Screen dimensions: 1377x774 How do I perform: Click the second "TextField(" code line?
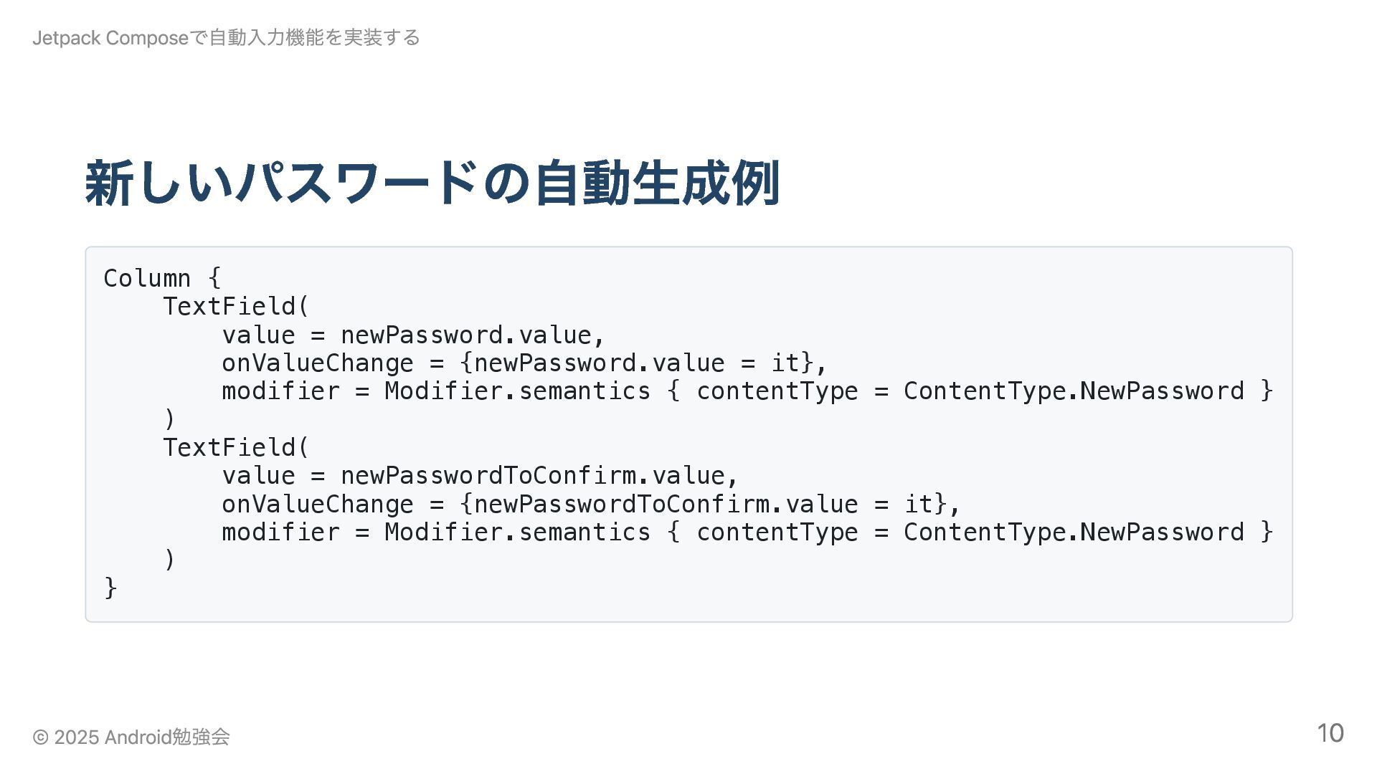236,448
